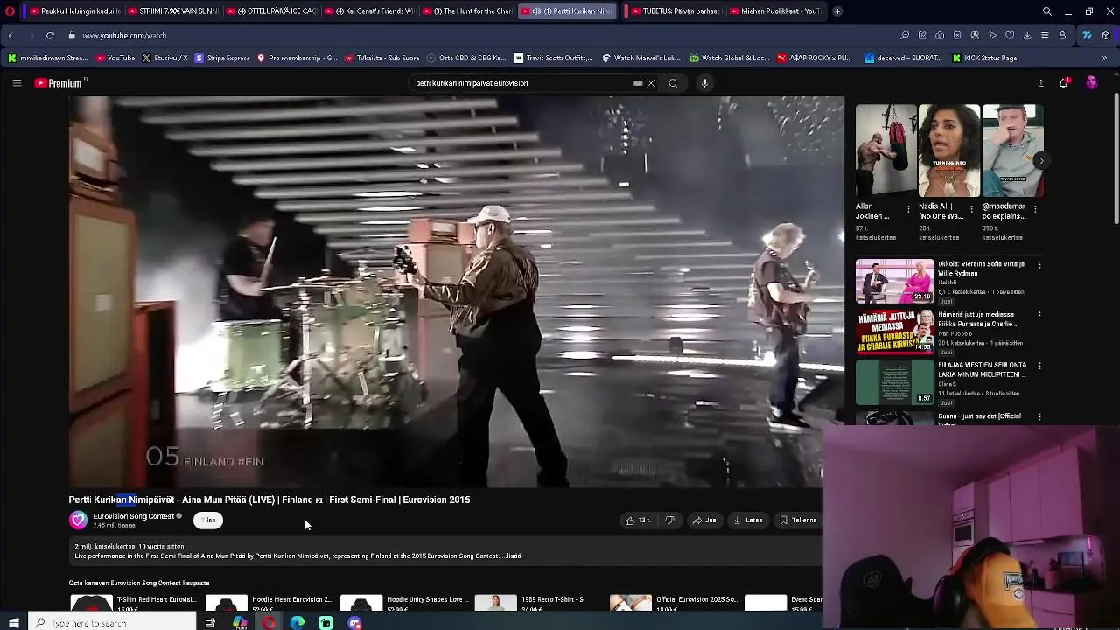The width and height of the screenshot is (1120, 630).
Task: Open Stripe Express bookmark
Action: point(222,59)
